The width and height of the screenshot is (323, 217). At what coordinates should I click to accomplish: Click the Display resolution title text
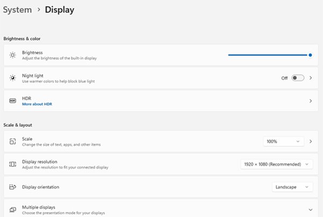pyautogui.click(x=40, y=162)
